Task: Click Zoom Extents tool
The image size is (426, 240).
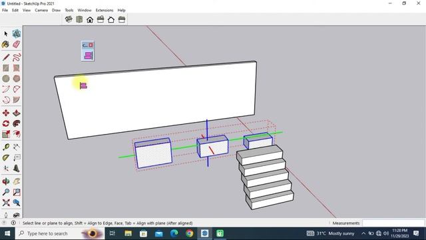Action: point(6,203)
